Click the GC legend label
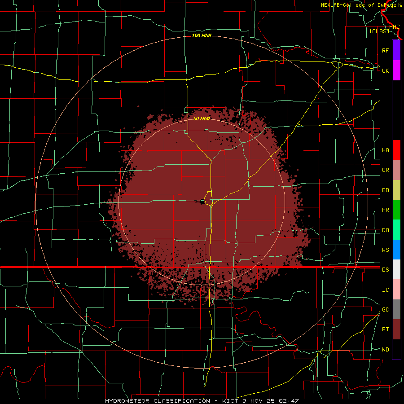The height and width of the screenshot is (404, 404). 385,309
